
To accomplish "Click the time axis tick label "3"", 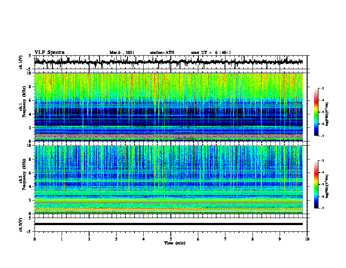I will click(116, 239).
